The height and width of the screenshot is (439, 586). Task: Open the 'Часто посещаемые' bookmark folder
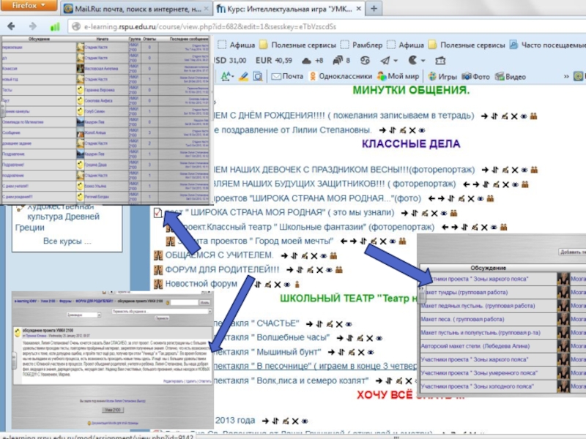coord(547,45)
